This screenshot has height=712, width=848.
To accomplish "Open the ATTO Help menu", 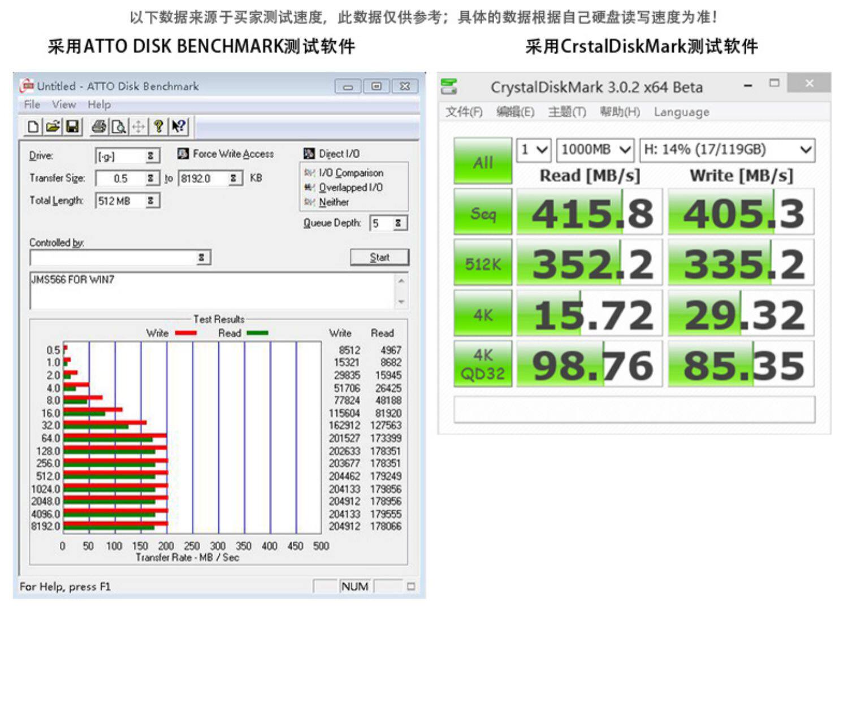I will [x=99, y=105].
